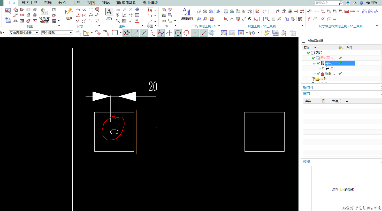Toggle the point on curve snap option

pyautogui.click(x=203, y=33)
